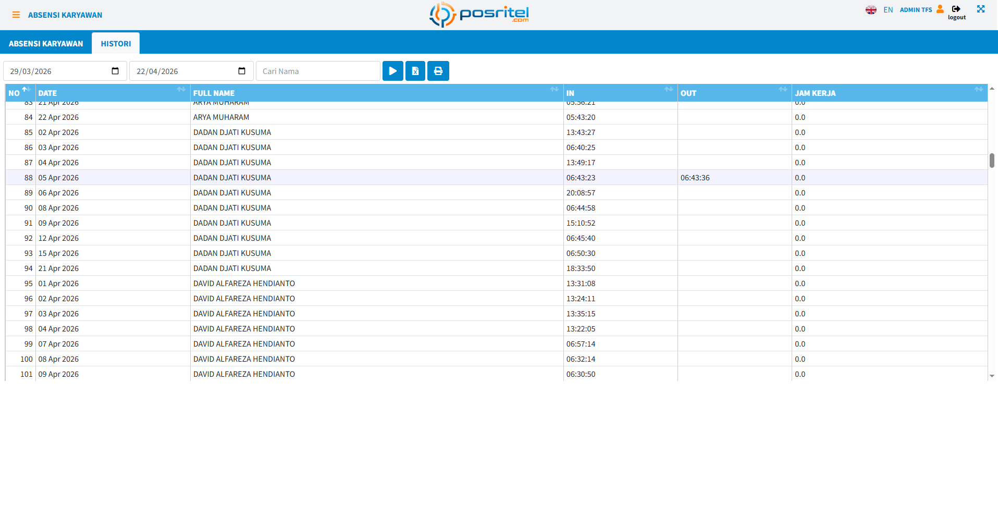Select row 84 ARYA MUHARAM name
998x517 pixels.
pyautogui.click(x=221, y=117)
